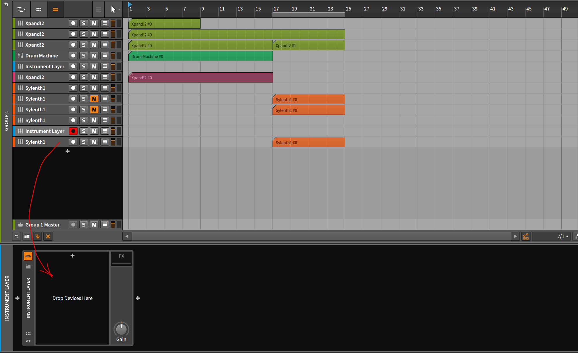
Task: Click the Instrument Layer device power icon
Action: (x=28, y=256)
